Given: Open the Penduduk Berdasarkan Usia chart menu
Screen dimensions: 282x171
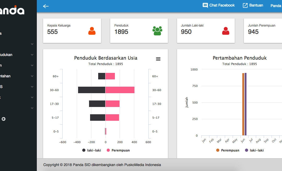Looking at the screenshot, I should (158, 59).
